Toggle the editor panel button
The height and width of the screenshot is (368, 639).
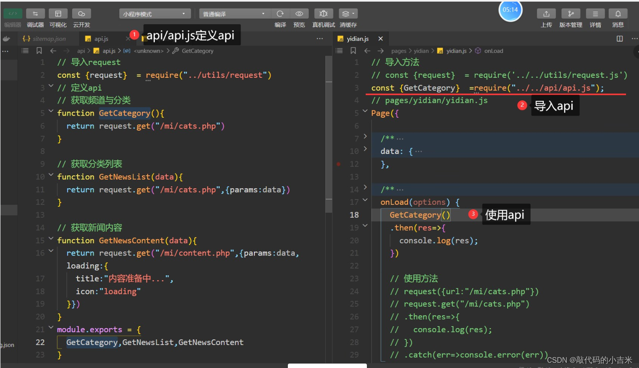click(13, 14)
